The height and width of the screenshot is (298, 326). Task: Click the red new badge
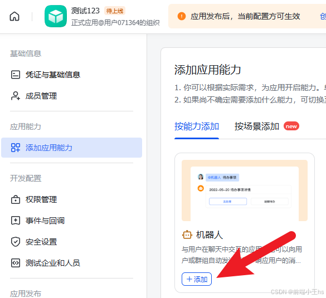pyautogui.click(x=291, y=126)
